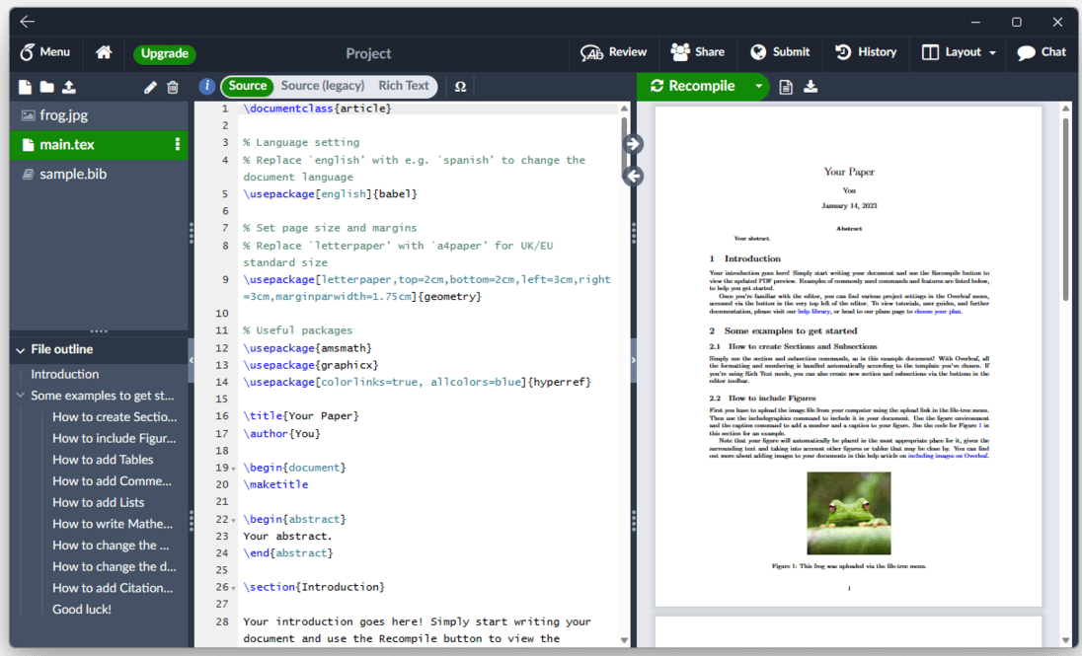The image size is (1082, 656).
Task: Create a new folder
Action: 45,87
